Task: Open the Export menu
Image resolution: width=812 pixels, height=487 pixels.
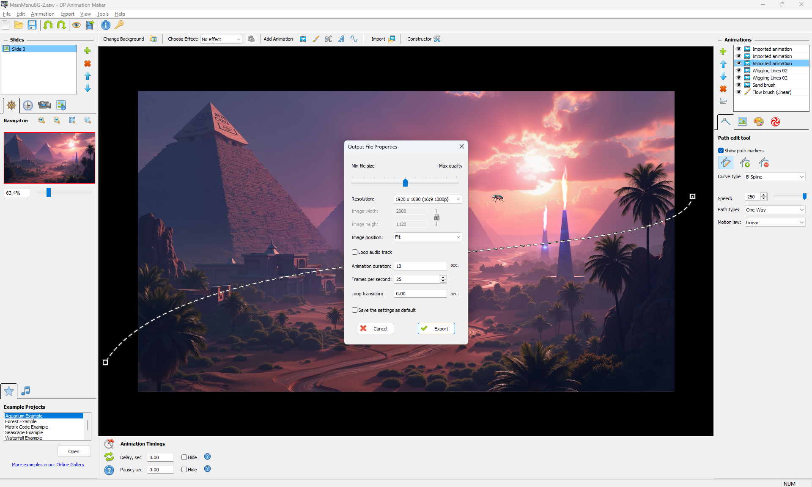Action: (x=67, y=14)
